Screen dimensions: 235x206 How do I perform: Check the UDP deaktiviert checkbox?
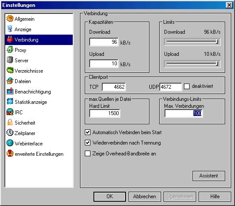pos(187,87)
